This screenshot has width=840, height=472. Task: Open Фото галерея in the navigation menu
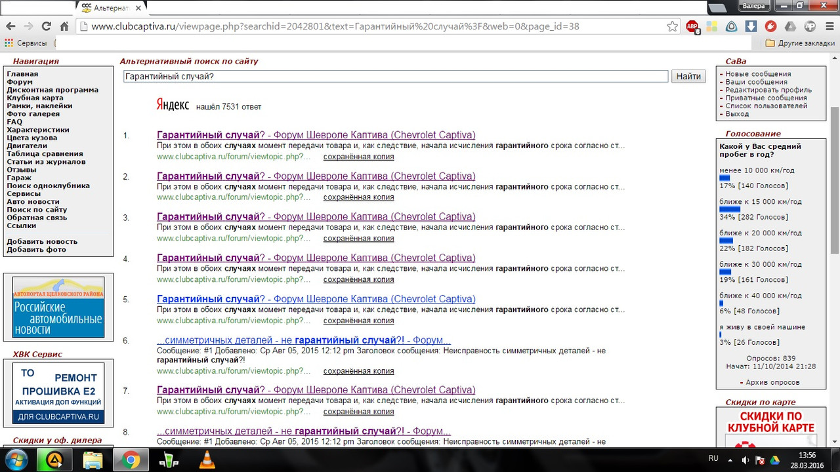[x=33, y=114]
